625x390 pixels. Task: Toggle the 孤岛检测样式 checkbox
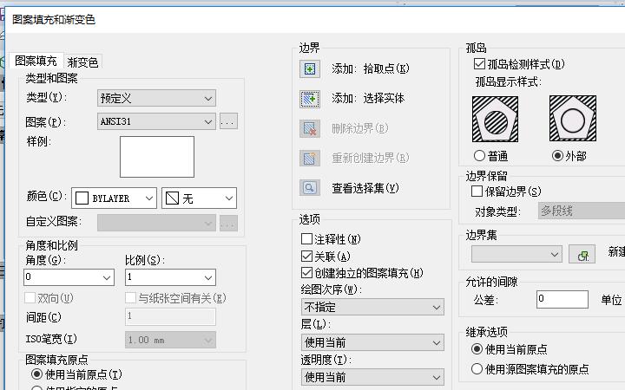(479, 64)
